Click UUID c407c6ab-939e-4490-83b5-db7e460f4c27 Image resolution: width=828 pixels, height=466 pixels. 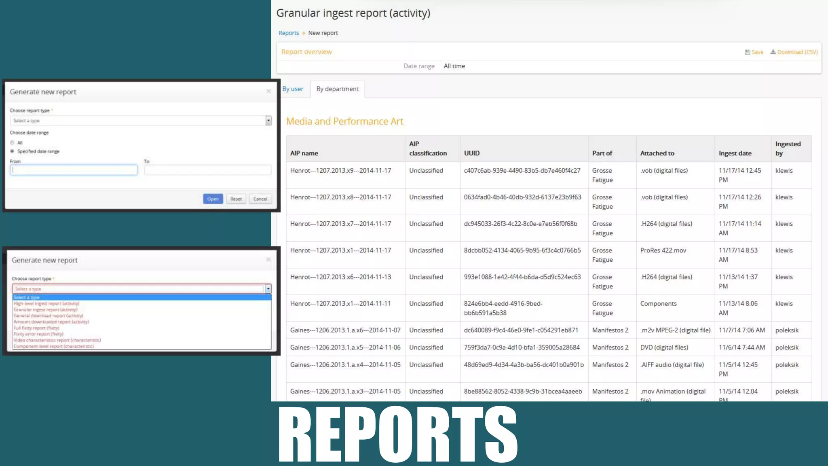pos(522,171)
